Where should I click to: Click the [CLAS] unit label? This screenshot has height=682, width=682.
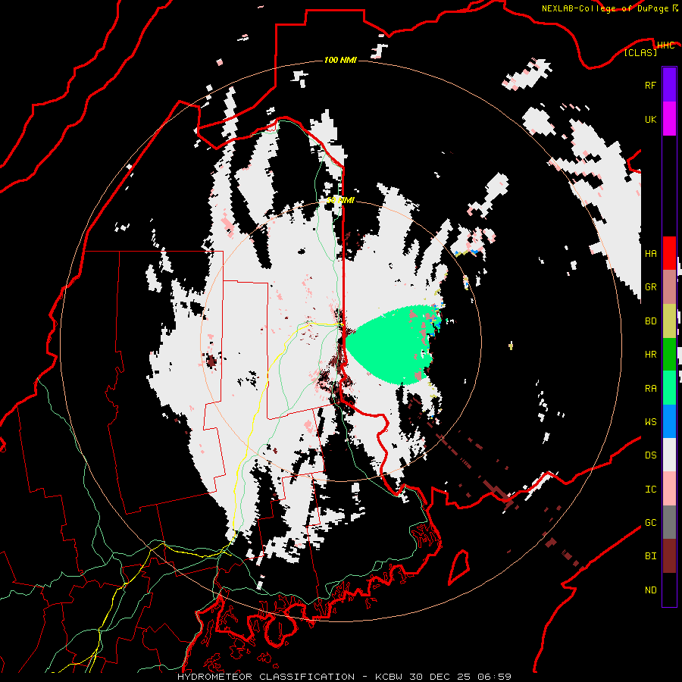(x=640, y=53)
